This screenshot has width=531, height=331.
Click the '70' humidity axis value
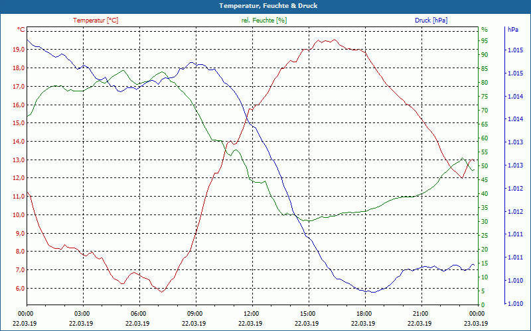[x=485, y=111]
